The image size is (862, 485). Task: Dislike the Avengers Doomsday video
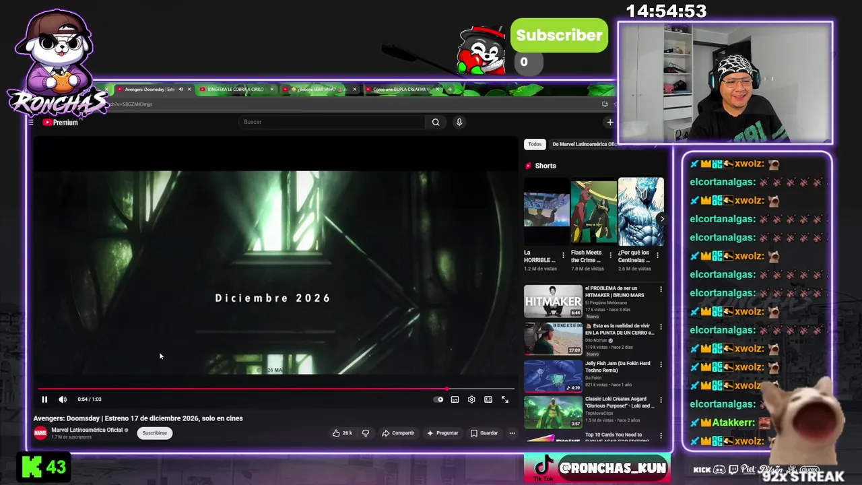click(366, 433)
